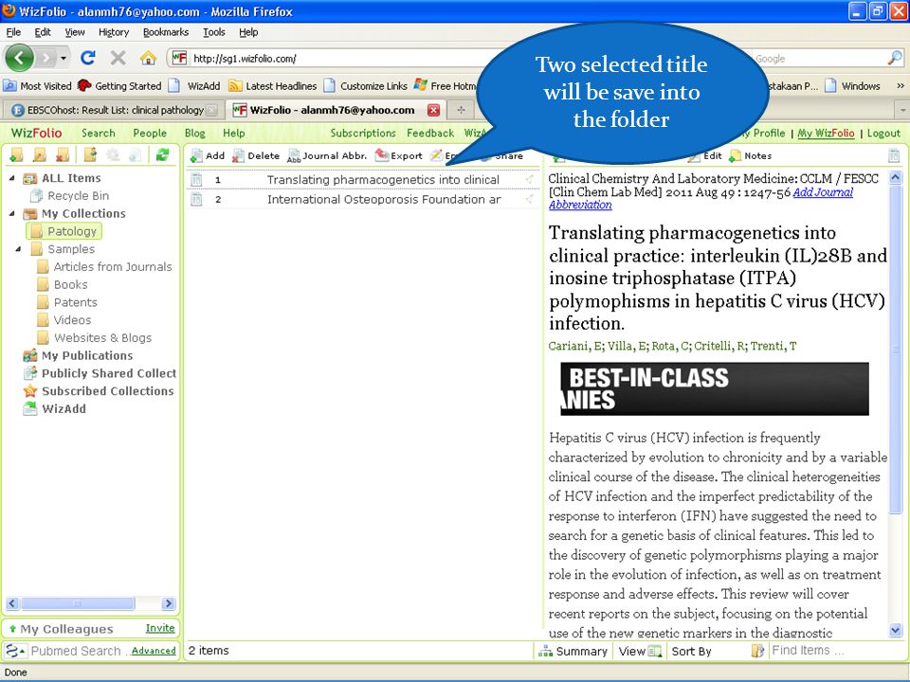This screenshot has height=682, width=910.
Task: Open the Pubmed search provider dropdown
Action: pos(15,651)
